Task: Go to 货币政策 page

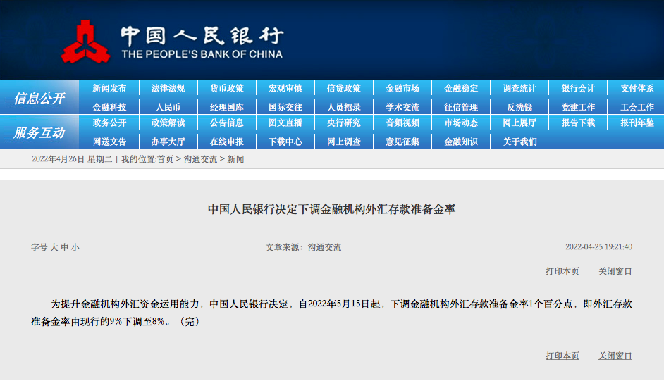Action: point(226,88)
